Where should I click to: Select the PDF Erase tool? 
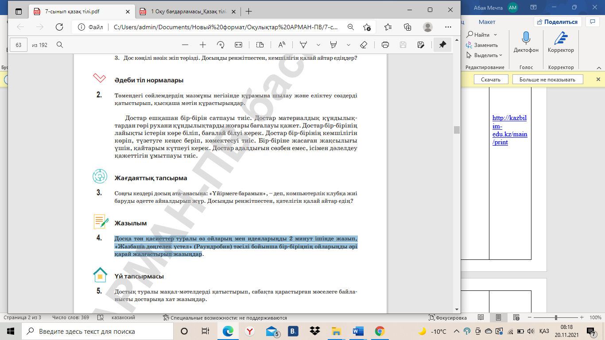click(x=364, y=45)
